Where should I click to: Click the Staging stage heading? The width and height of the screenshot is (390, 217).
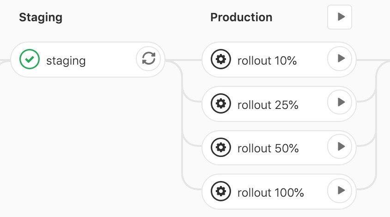pyautogui.click(x=41, y=18)
